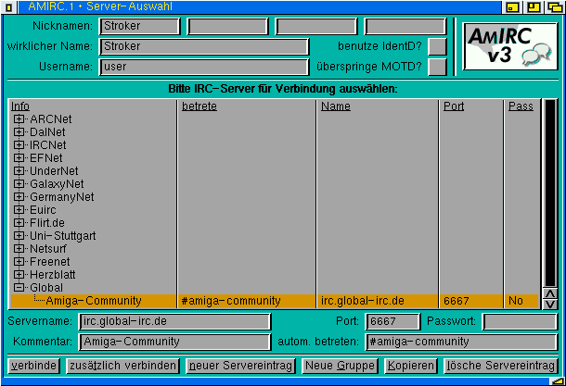Screen dimensions: 566x386
Task: Sort by the Port column header
Action: tap(454, 106)
